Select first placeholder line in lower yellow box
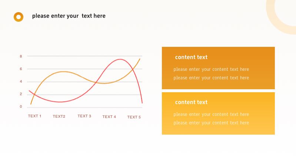Image resolution: width=296 pixels, height=166 pixels. coord(211,114)
